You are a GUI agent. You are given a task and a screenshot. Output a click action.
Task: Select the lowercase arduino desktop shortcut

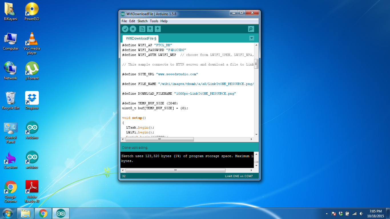32,160
